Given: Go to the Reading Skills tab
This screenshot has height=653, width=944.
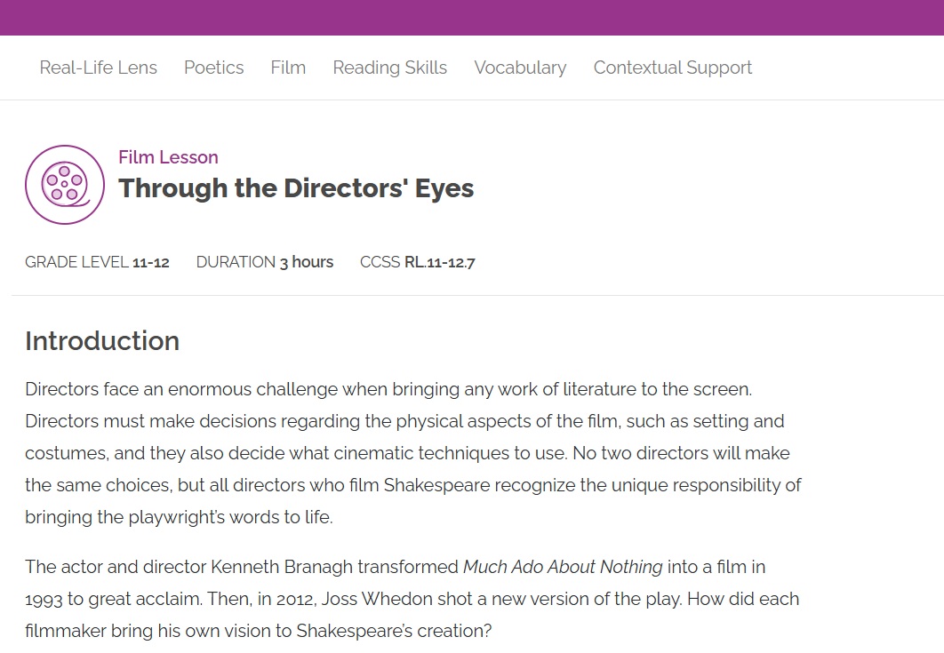Looking at the screenshot, I should (x=390, y=68).
